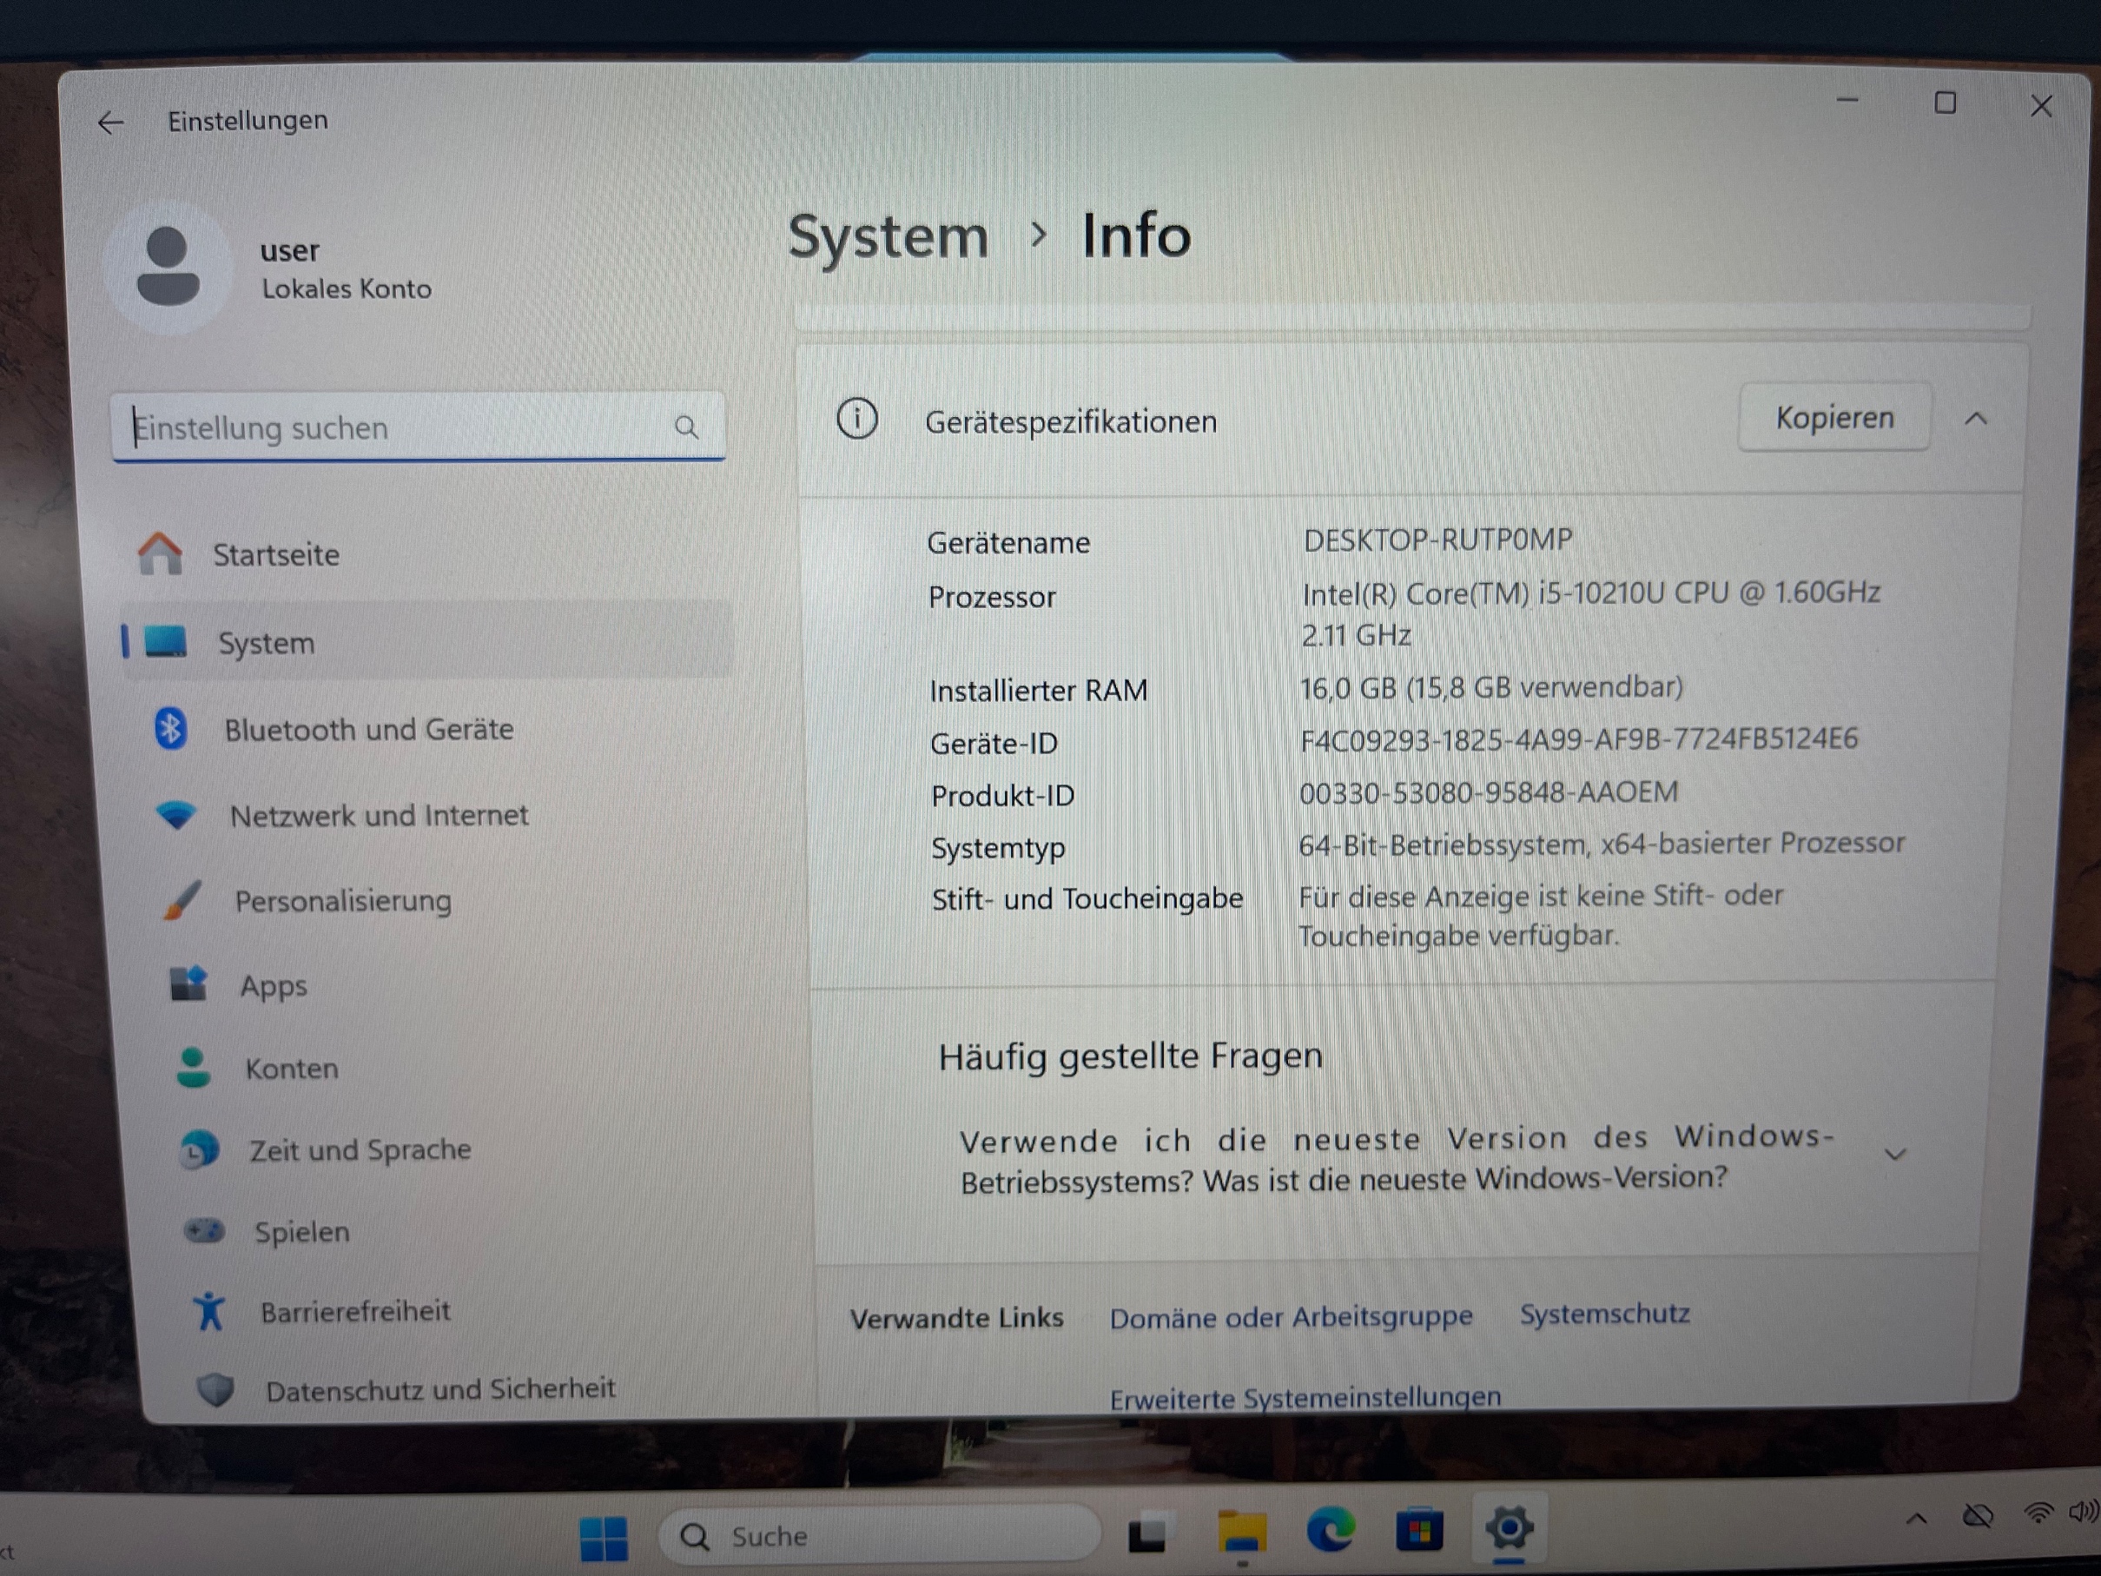The height and width of the screenshot is (1576, 2101).
Task: Click Produkt-ID value 00330-53080-95848-AAOEM
Action: (1489, 792)
